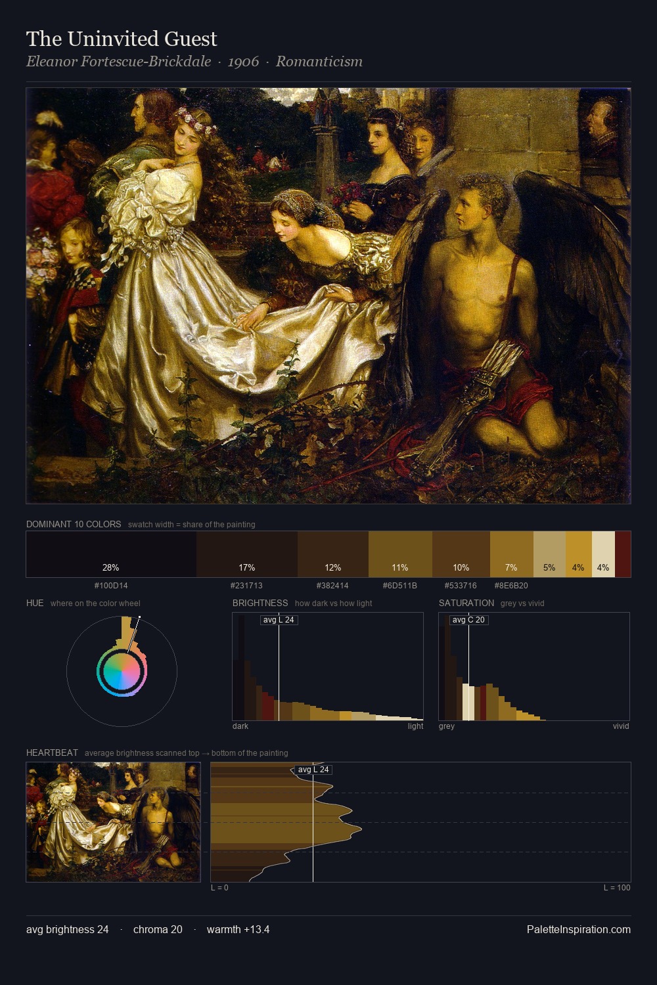Image resolution: width=657 pixels, height=985 pixels.
Task: Click footer 'warmth +13.4'
Action: (x=238, y=930)
